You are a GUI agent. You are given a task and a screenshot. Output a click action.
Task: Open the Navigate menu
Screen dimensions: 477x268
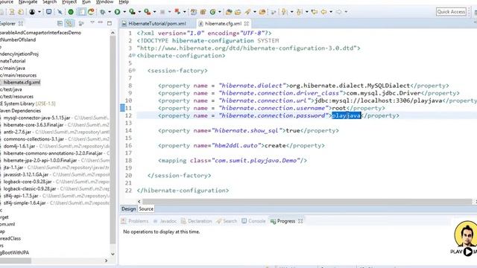28,1
